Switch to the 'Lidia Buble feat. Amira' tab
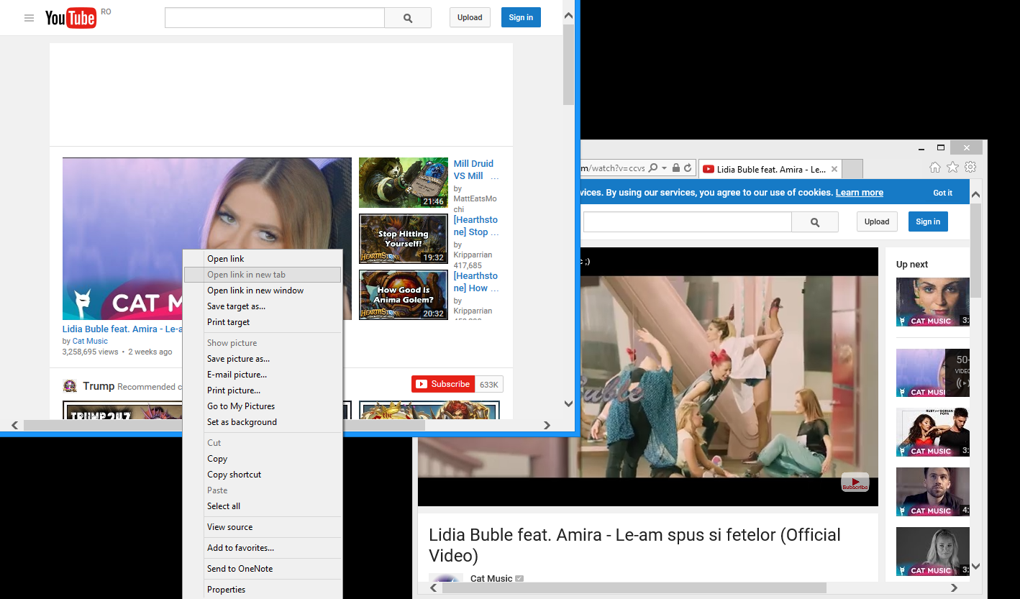The width and height of the screenshot is (1020, 599). [x=769, y=170]
